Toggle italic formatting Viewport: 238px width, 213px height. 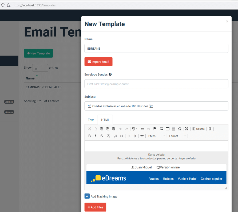95,136
